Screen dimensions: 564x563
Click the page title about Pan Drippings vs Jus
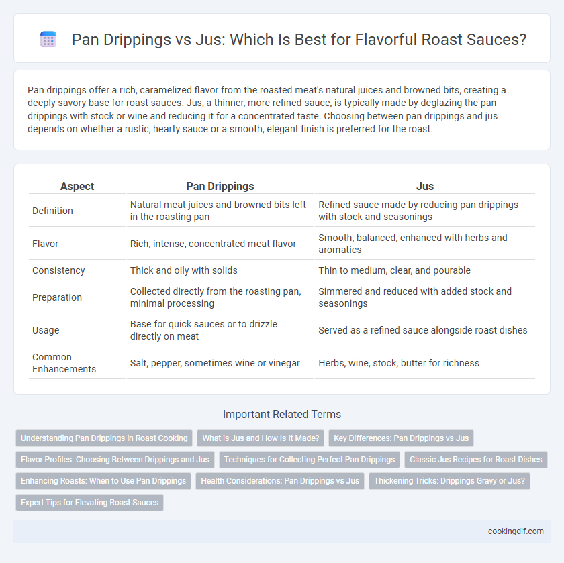pos(299,39)
